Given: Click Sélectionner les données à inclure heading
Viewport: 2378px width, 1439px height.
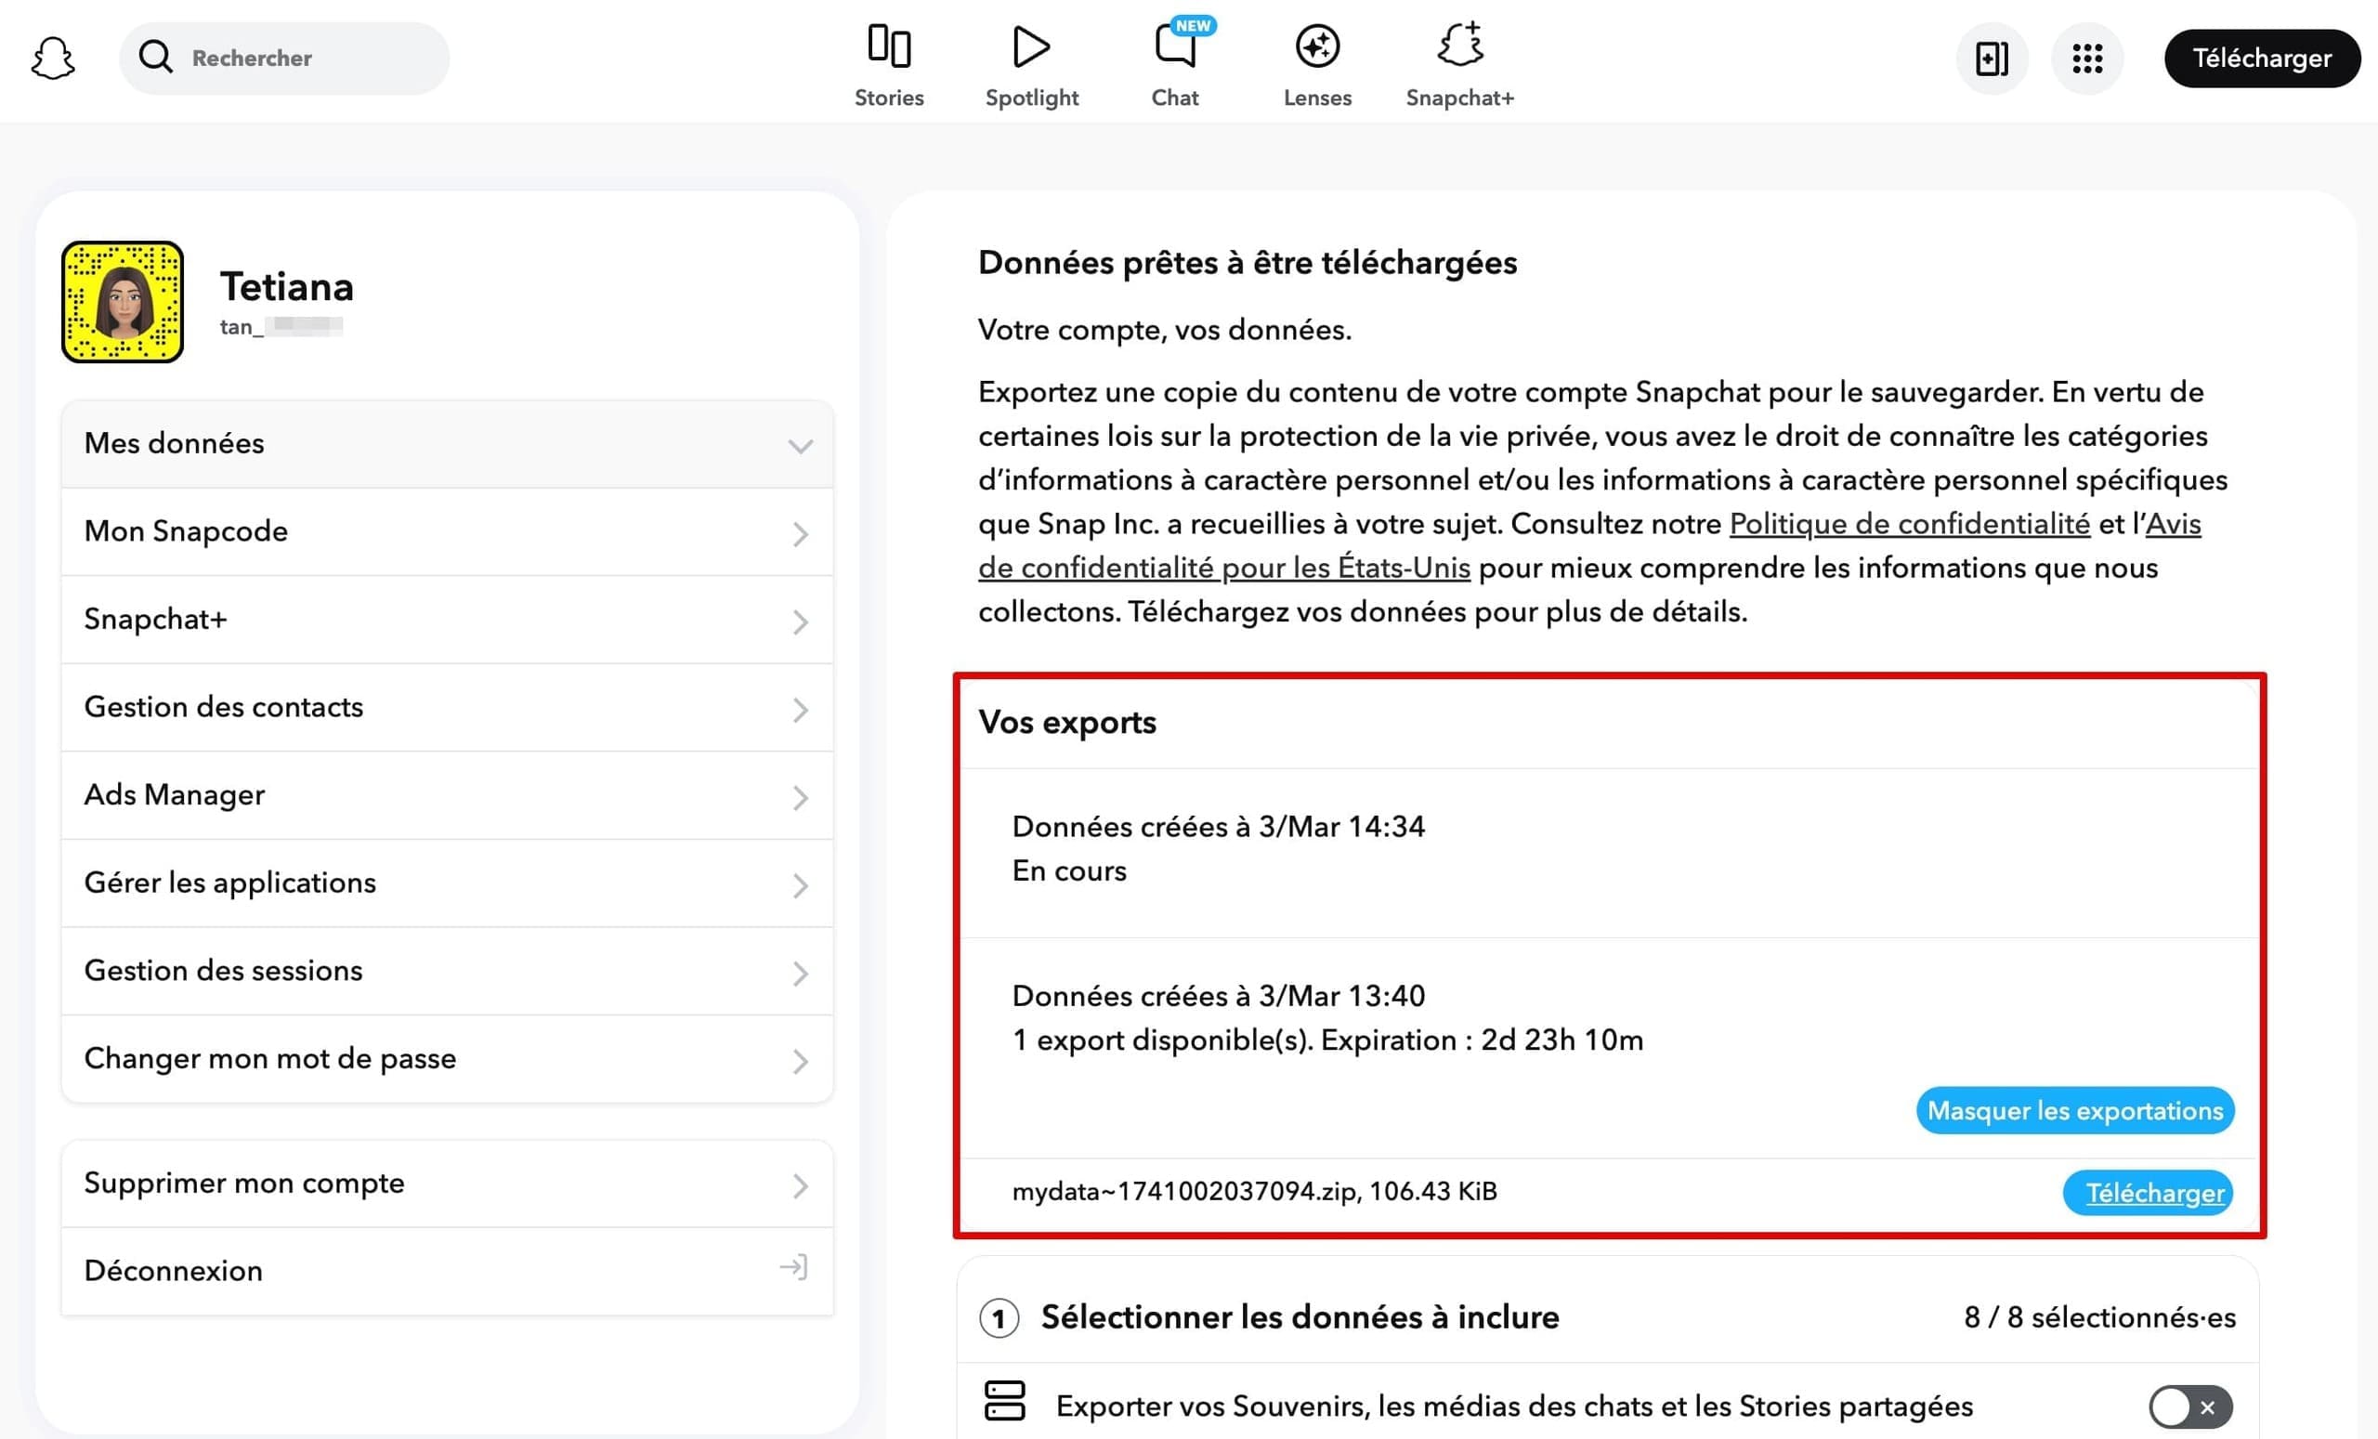Looking at the screenshot, I should click(1299, 1317).
